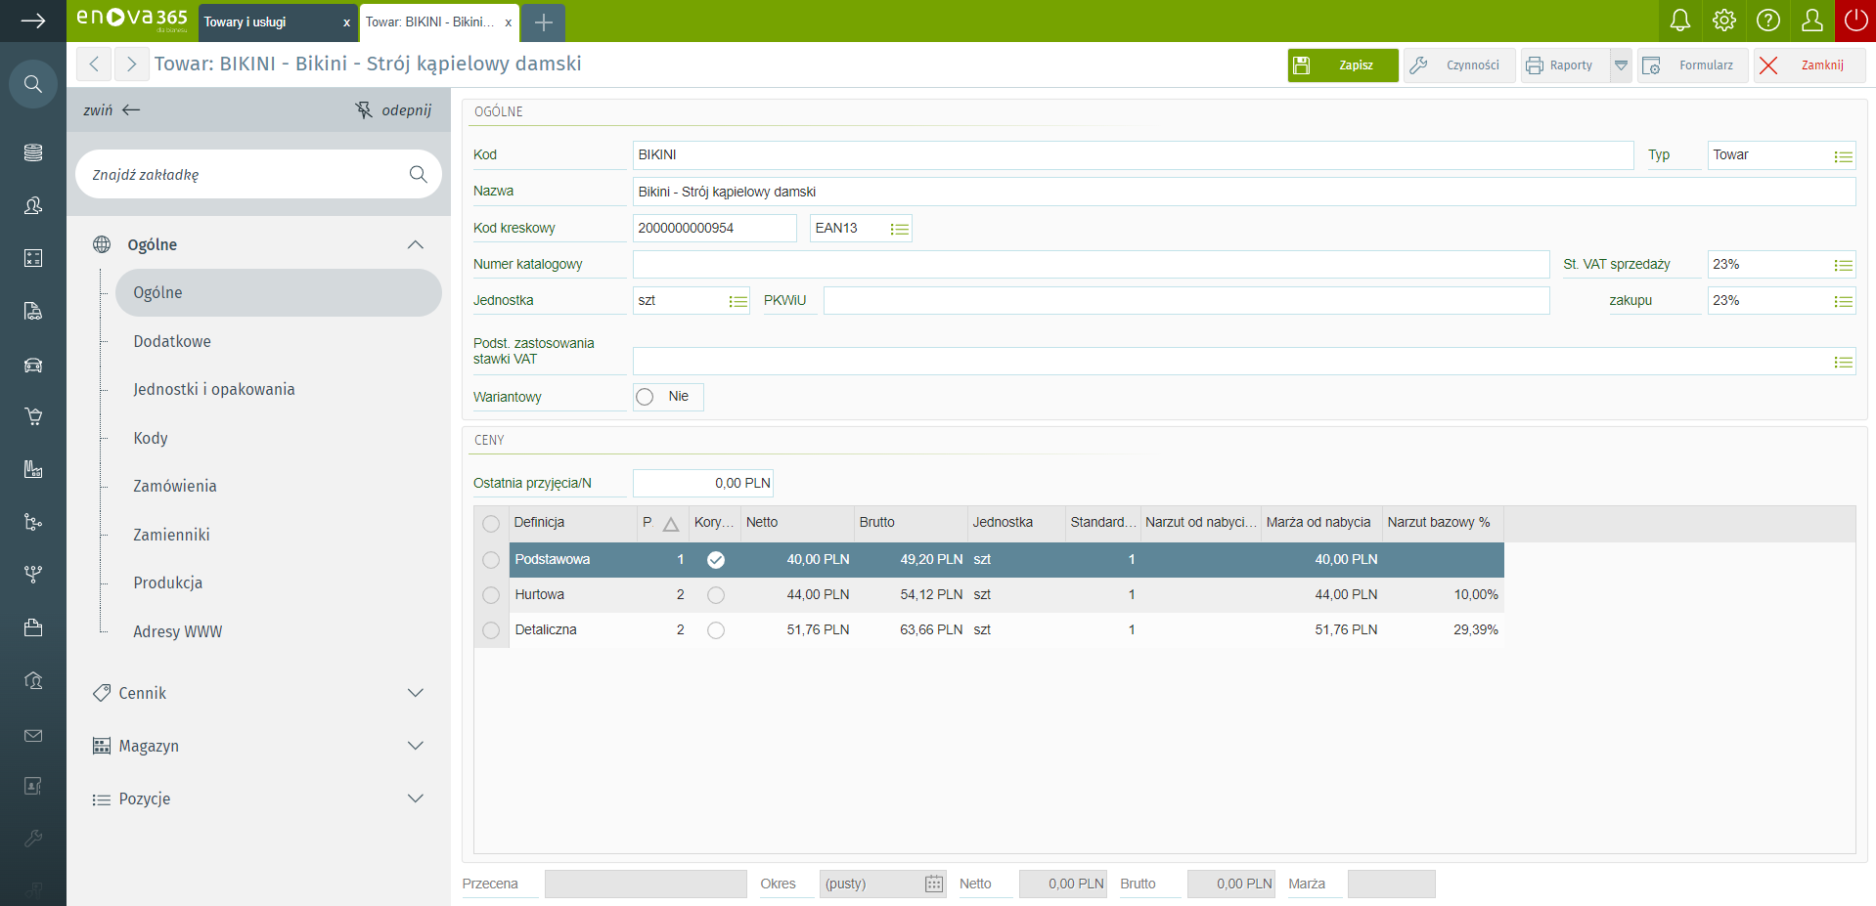Open the Jednostki i opakowania section
This screenshot has width=1876, height=906.
click(213, 389)
